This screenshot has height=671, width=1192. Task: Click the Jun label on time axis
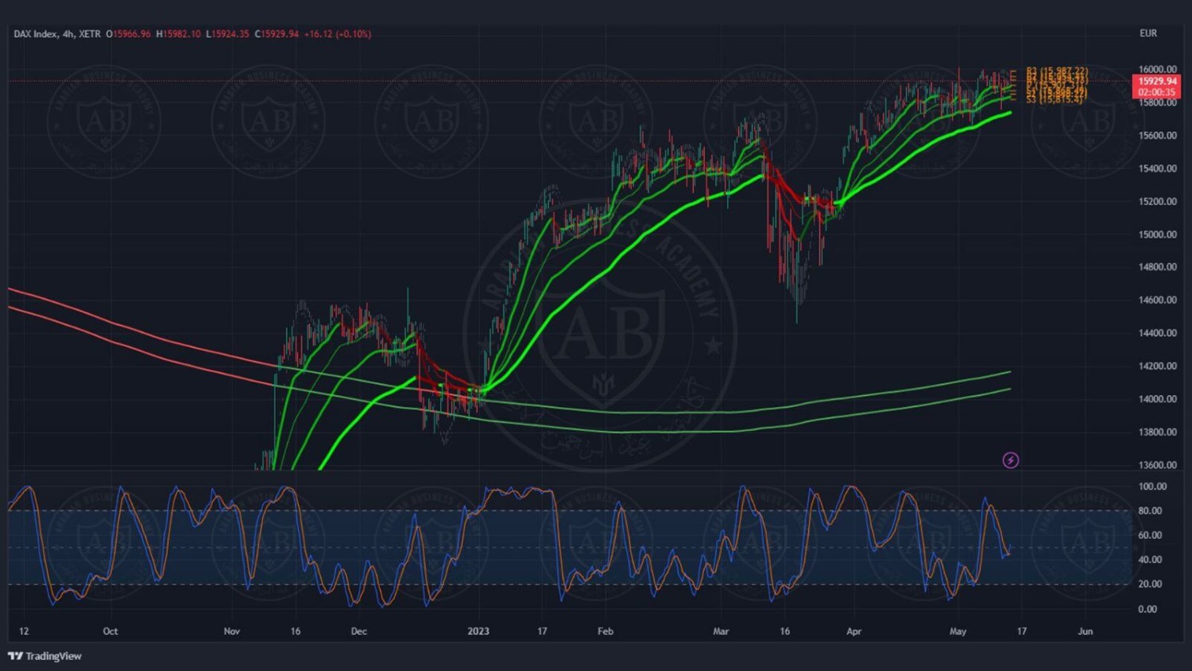point(1085,631)
